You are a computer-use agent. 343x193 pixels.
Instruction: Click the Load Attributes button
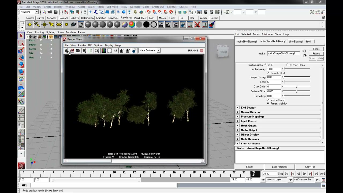279,167
